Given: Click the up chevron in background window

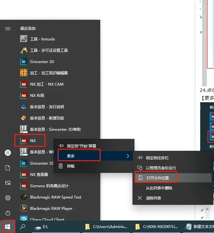Looking at the screenshot, I should click(207, 209).
